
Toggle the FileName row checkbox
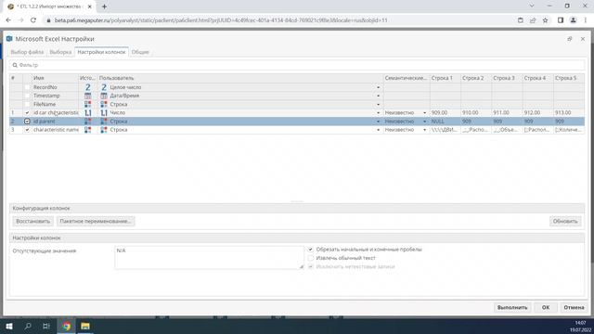(27, 104)
